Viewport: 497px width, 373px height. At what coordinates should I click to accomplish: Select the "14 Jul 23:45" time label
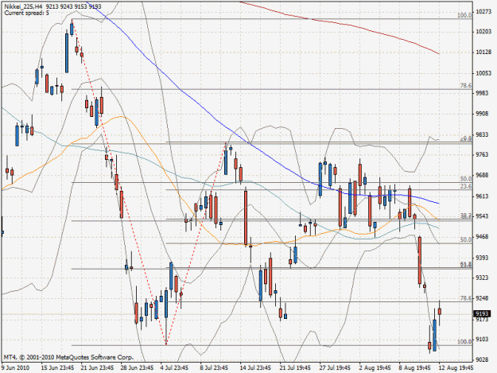click(255, 367)
